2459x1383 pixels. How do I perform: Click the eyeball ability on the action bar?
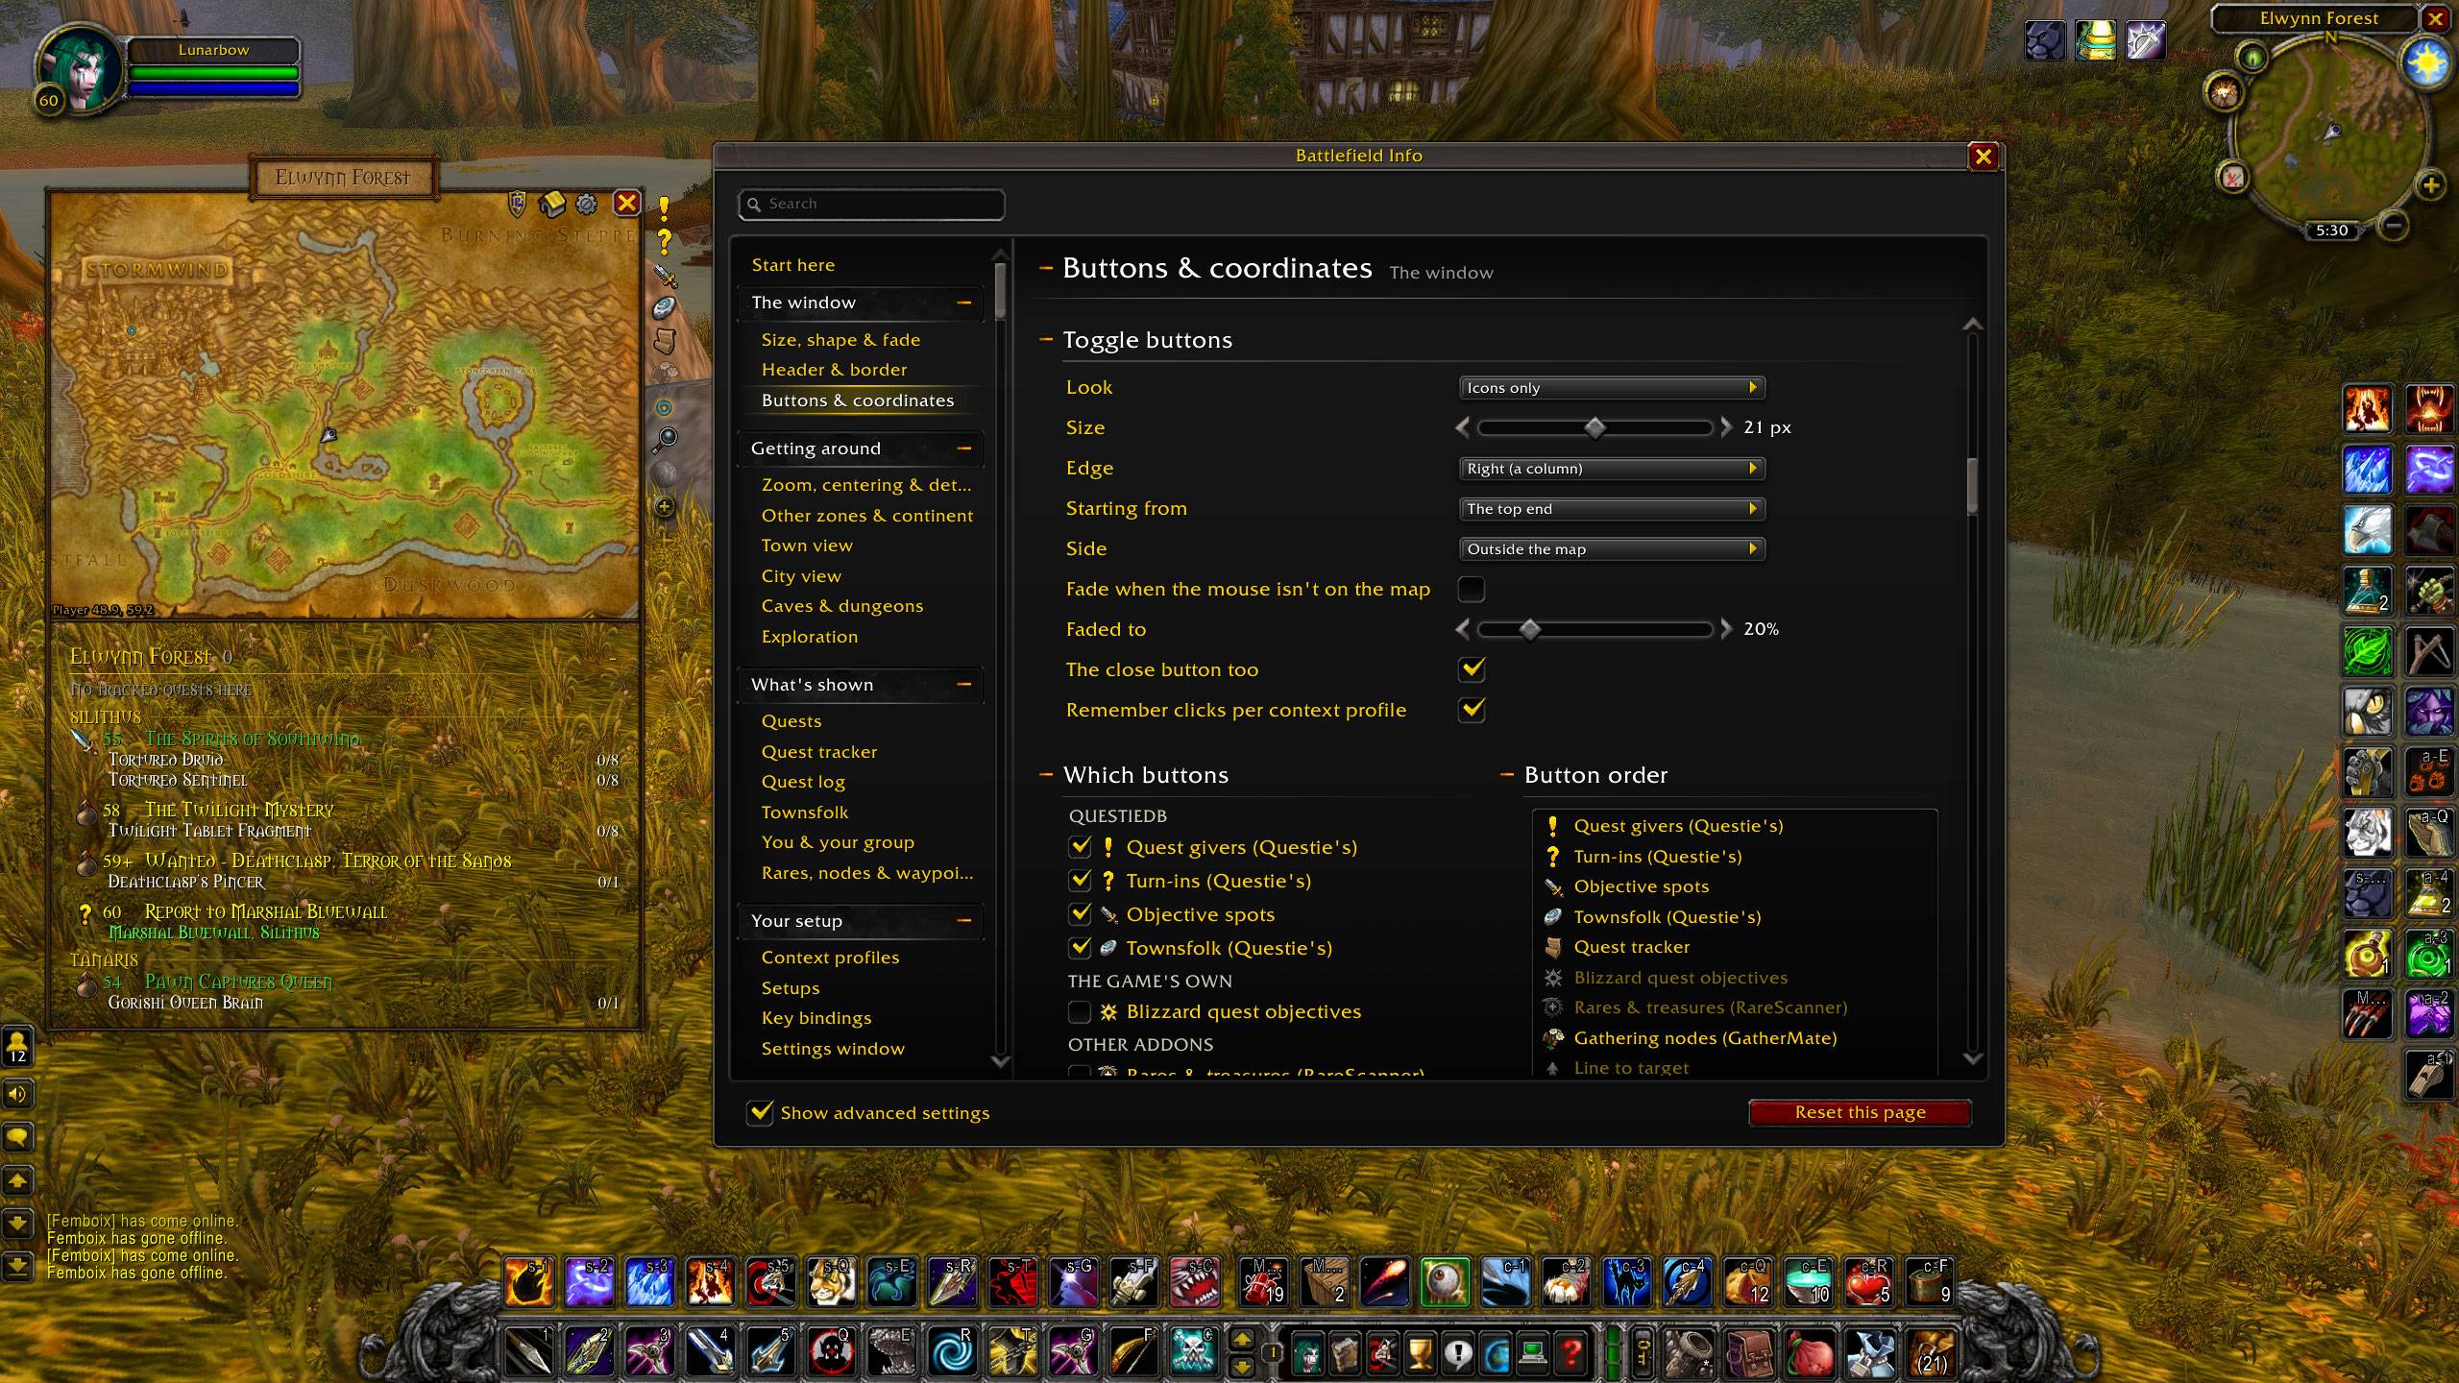pos(1444,1282)
